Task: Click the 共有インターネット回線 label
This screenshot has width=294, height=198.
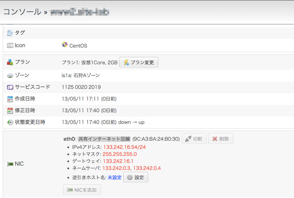Action: pos(104,139)
